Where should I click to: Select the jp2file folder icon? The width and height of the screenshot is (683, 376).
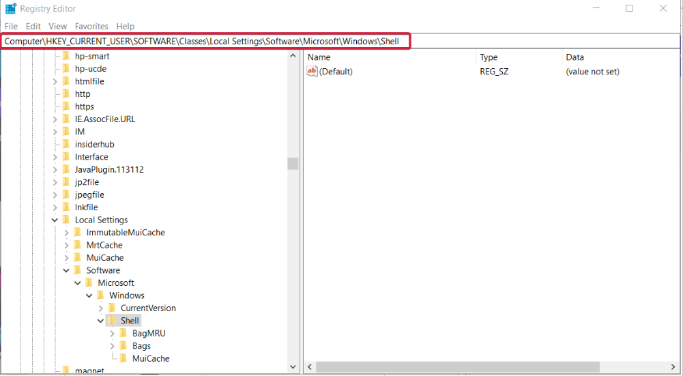[x=66, y=182]
